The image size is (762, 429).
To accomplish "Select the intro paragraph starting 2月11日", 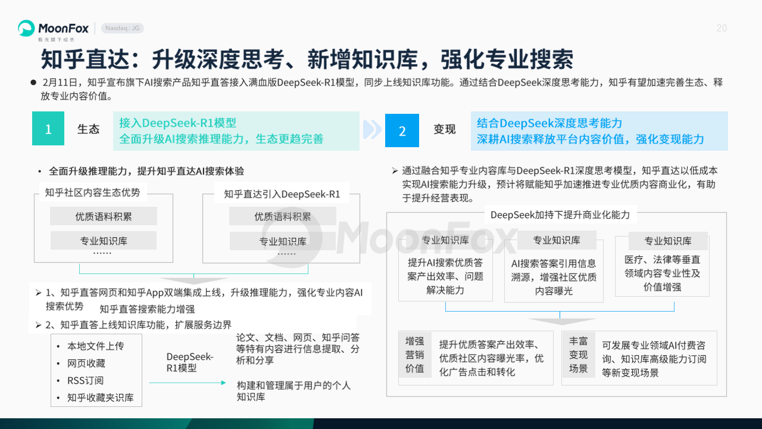I will pyautogui.click(x=381, y=89).
